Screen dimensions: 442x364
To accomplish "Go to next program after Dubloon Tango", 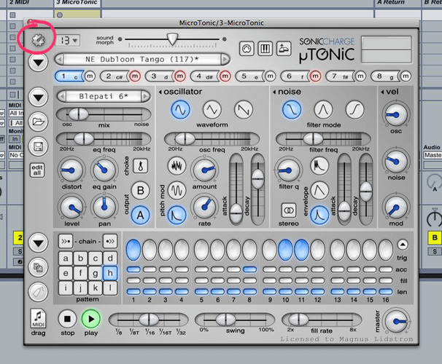I will [225, 60].
